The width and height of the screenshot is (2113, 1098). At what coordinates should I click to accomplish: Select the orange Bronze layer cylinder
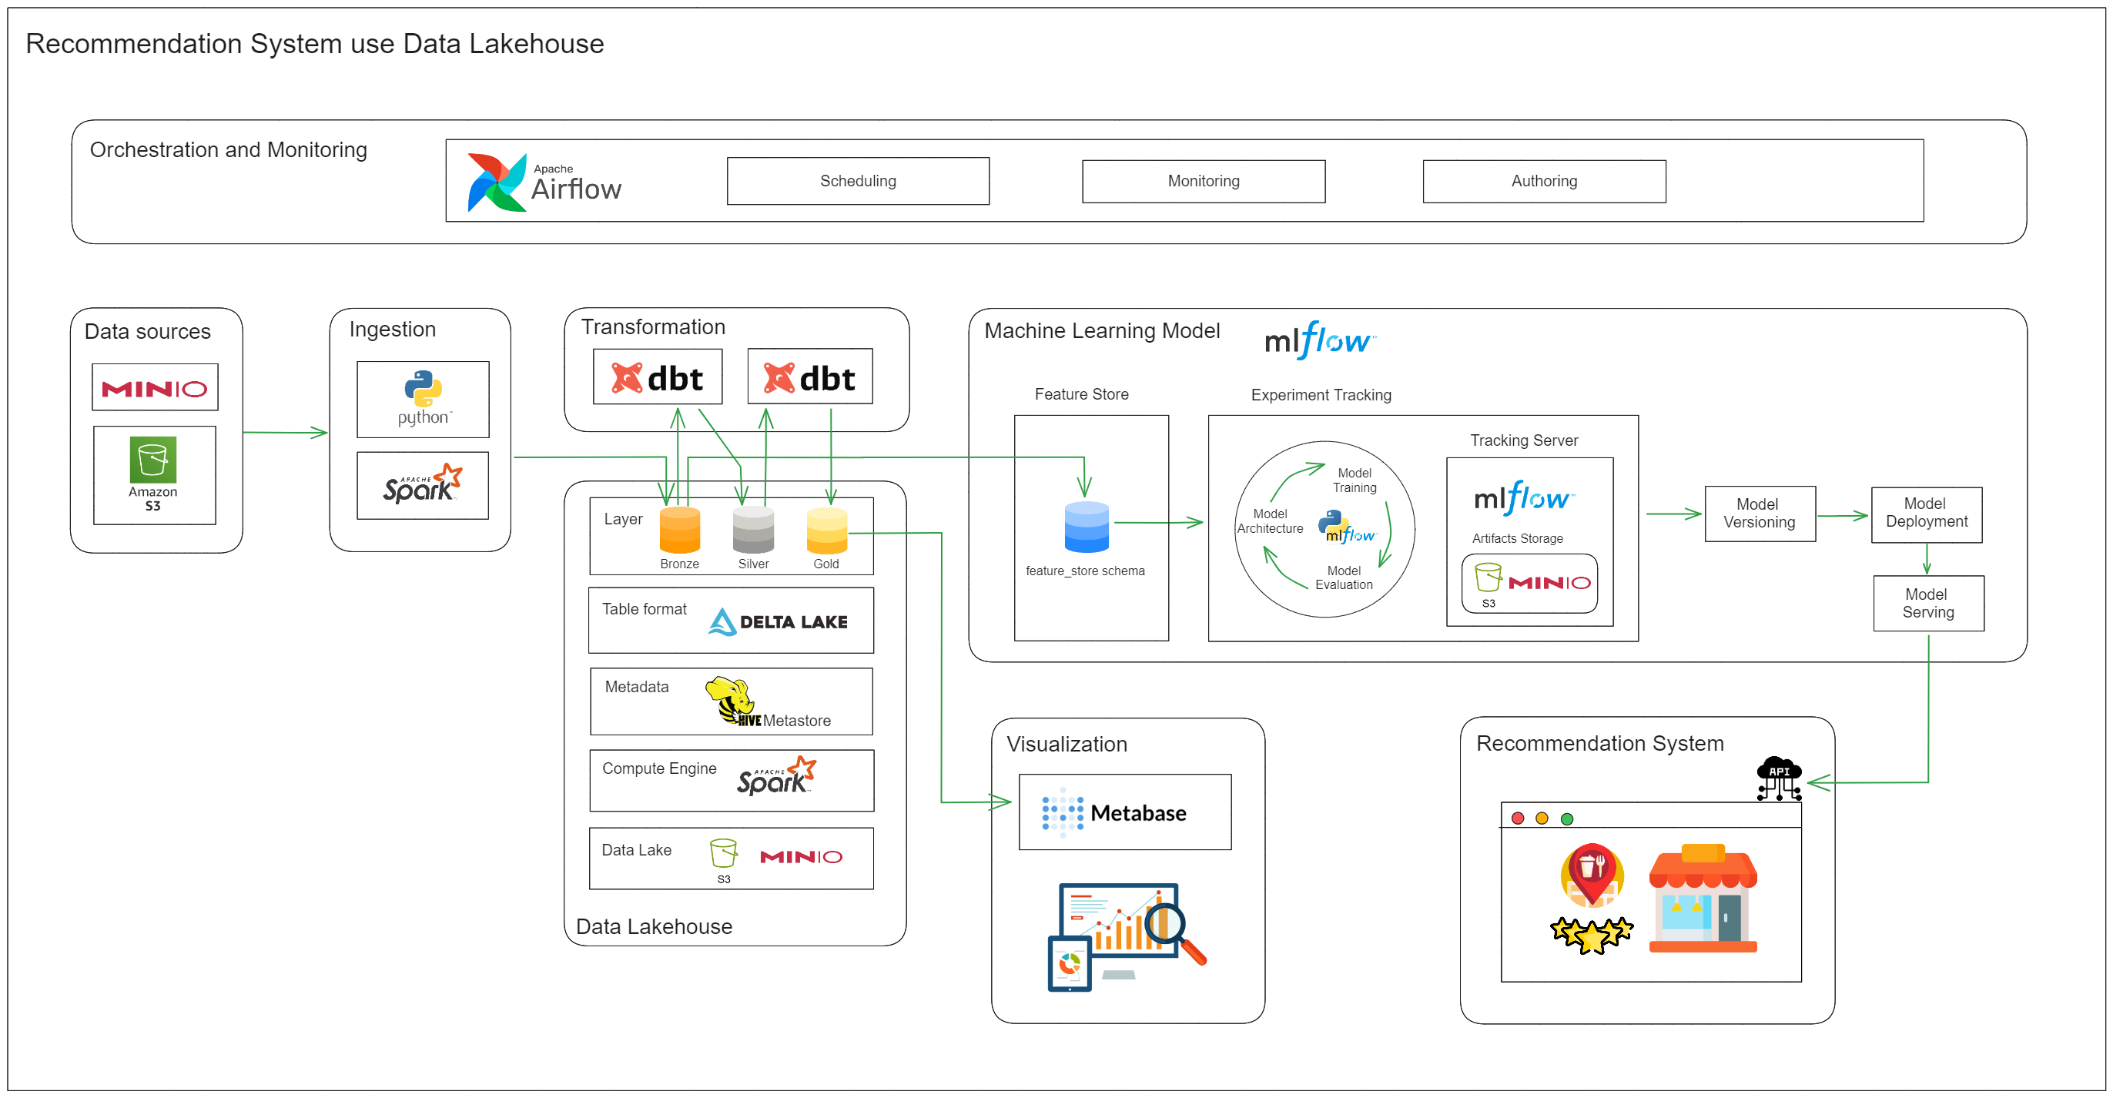click(679, 531)
